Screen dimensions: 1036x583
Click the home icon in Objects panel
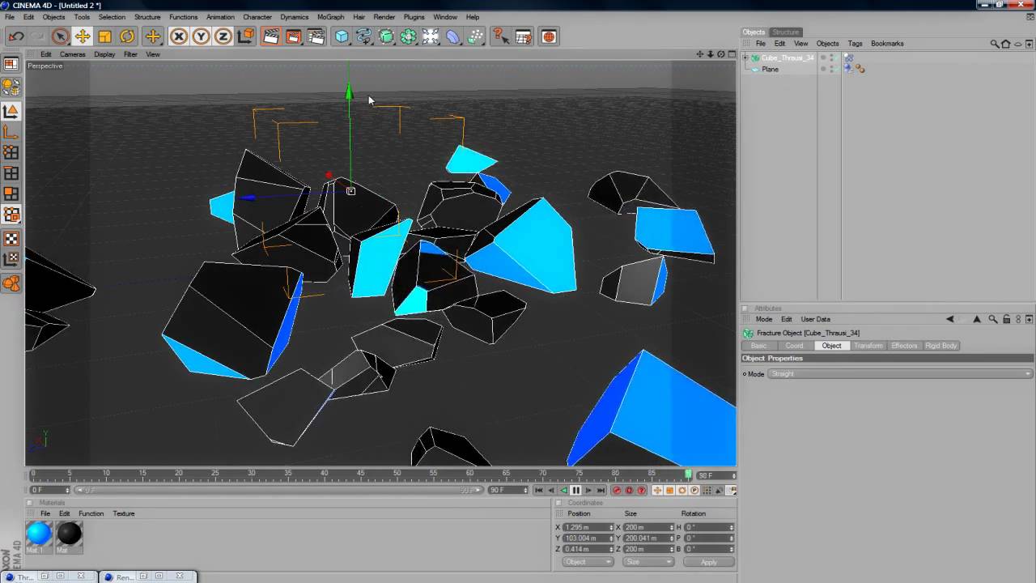[x=1006, y=44]
